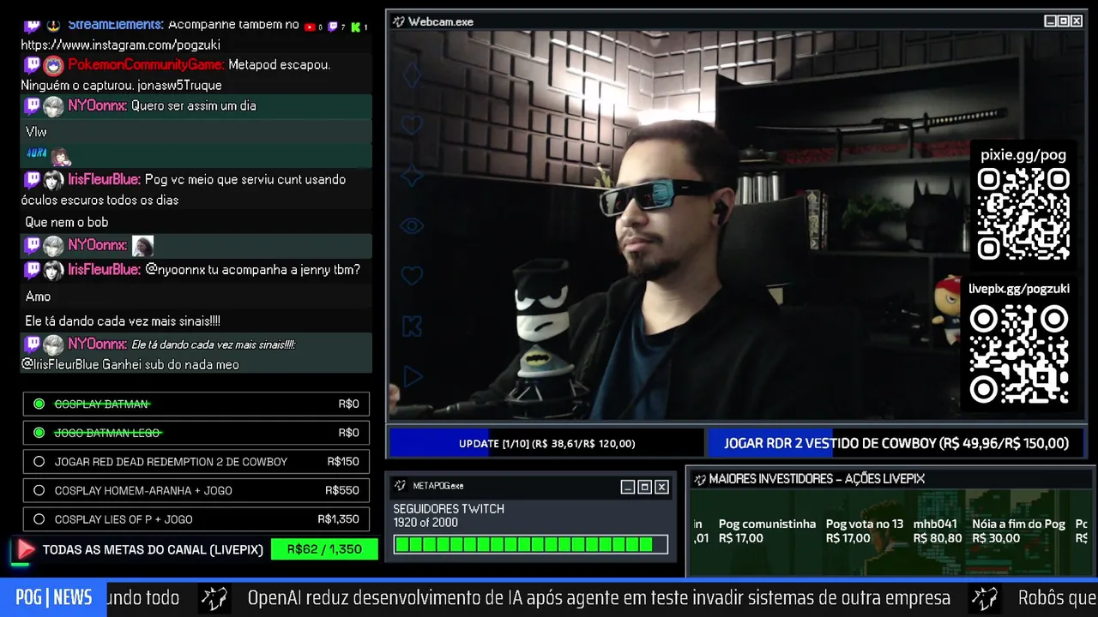Click the "Nóia a fim do Pog" investor entry
This screenshot has height=617, width=1098.
[x=1019, y=531]
